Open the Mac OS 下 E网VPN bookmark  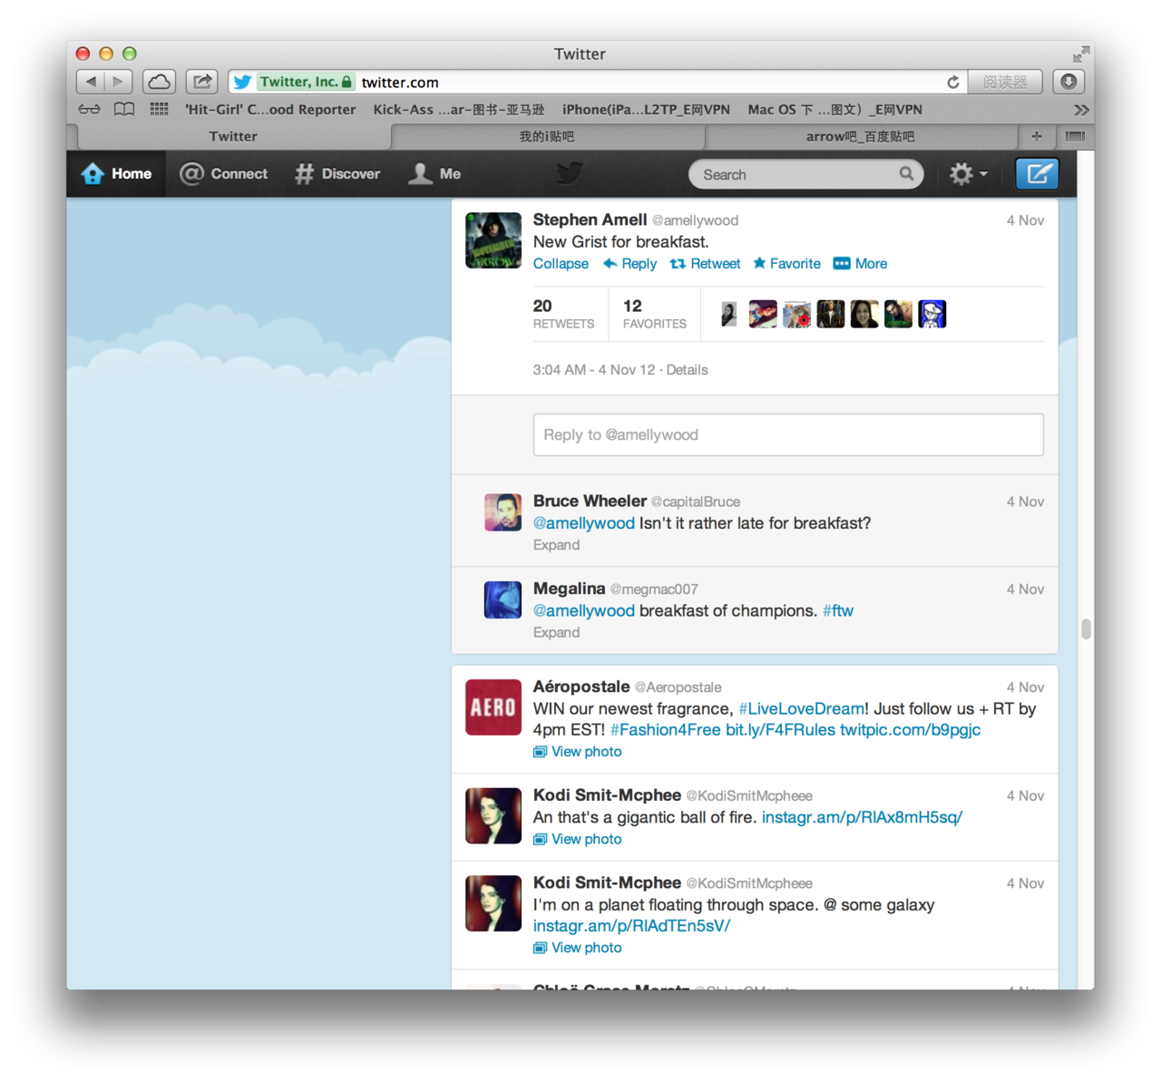pos(834,110)
